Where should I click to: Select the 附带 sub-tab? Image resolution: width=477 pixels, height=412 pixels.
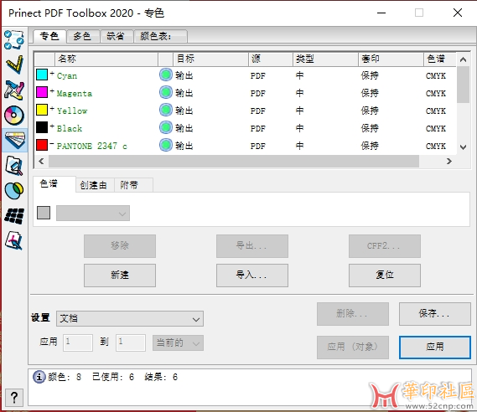[133, 185]
